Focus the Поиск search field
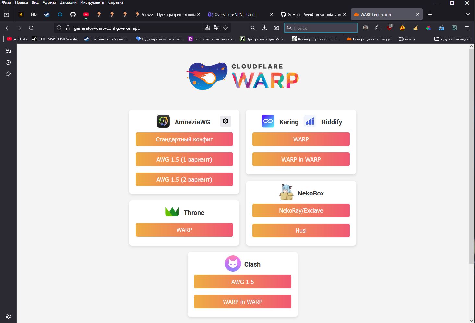Image resolution: width=475 pixels, height=323 pixels. pos(321,28)
